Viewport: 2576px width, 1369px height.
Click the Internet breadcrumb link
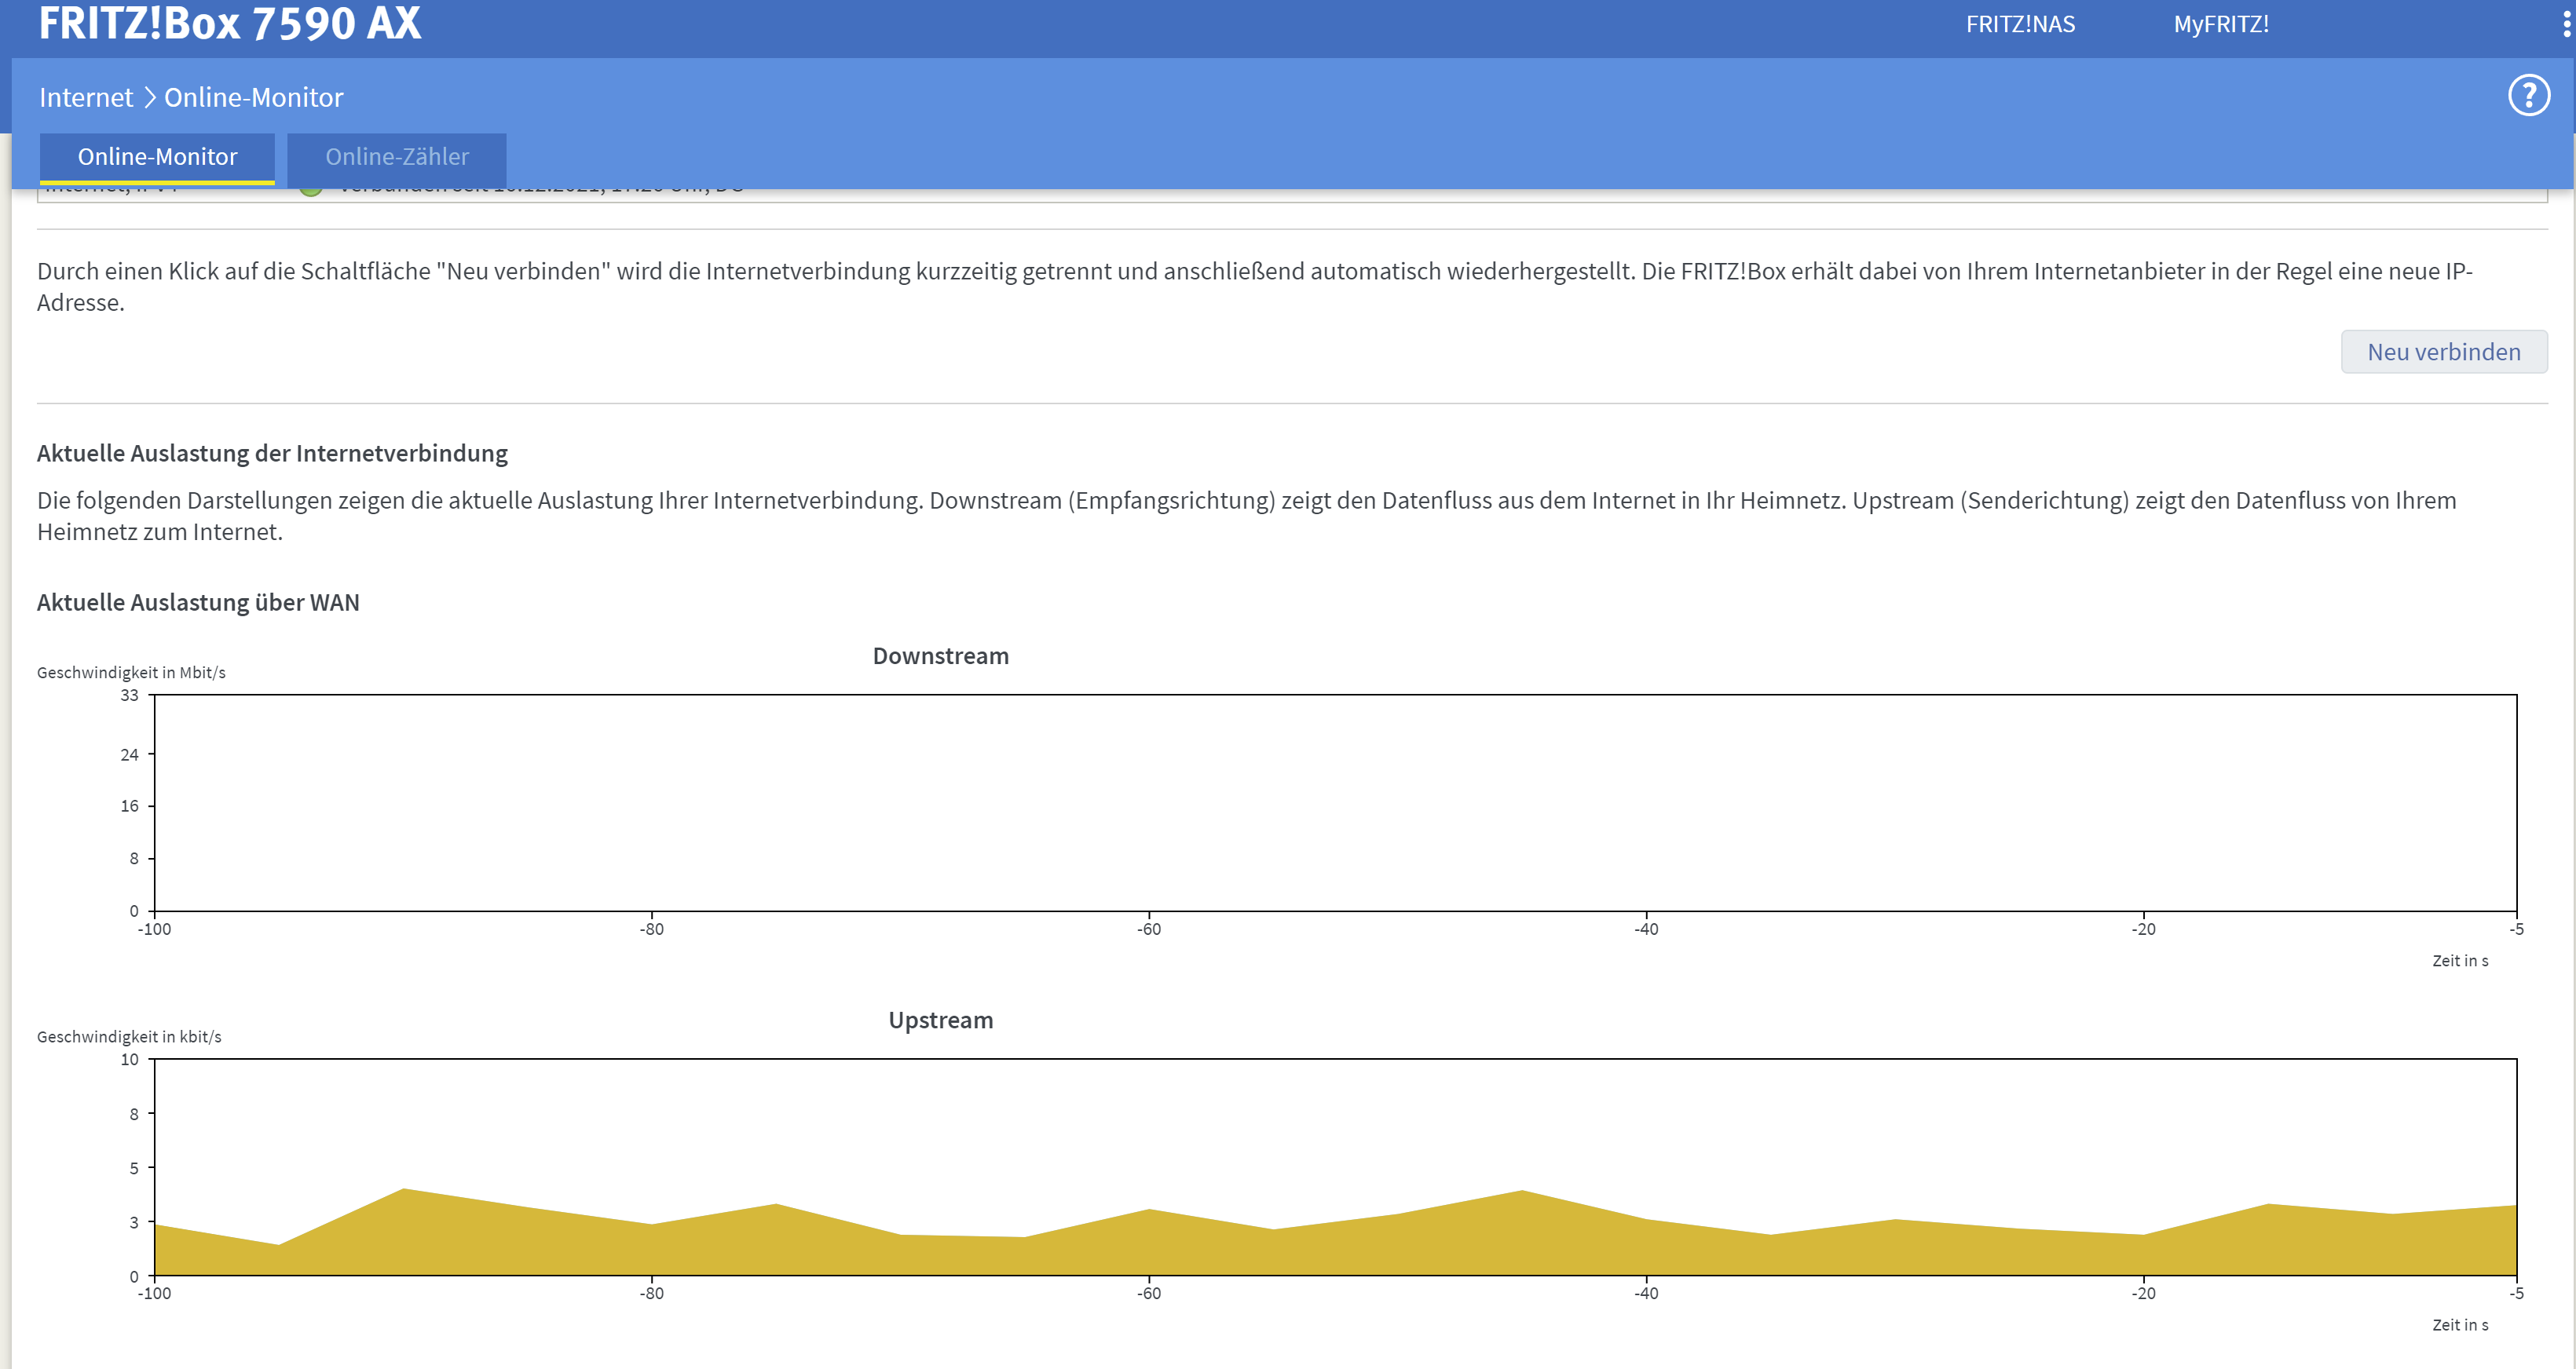click(86, 97)
